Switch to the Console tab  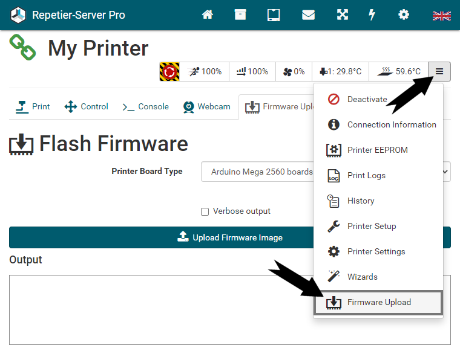[x=145, y=106]
